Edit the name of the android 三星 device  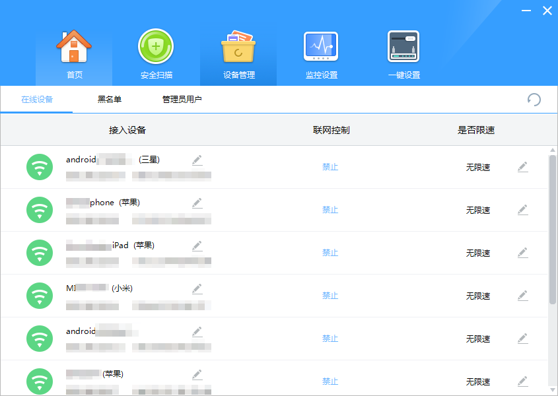(x=197, y=160)
